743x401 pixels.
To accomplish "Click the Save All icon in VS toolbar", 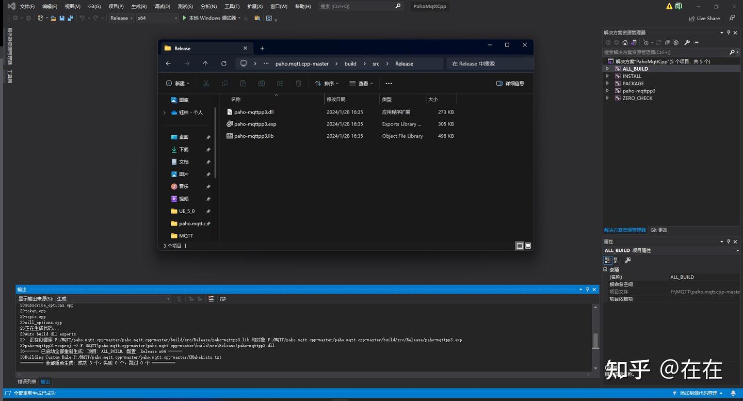I will tap(70, 18).
